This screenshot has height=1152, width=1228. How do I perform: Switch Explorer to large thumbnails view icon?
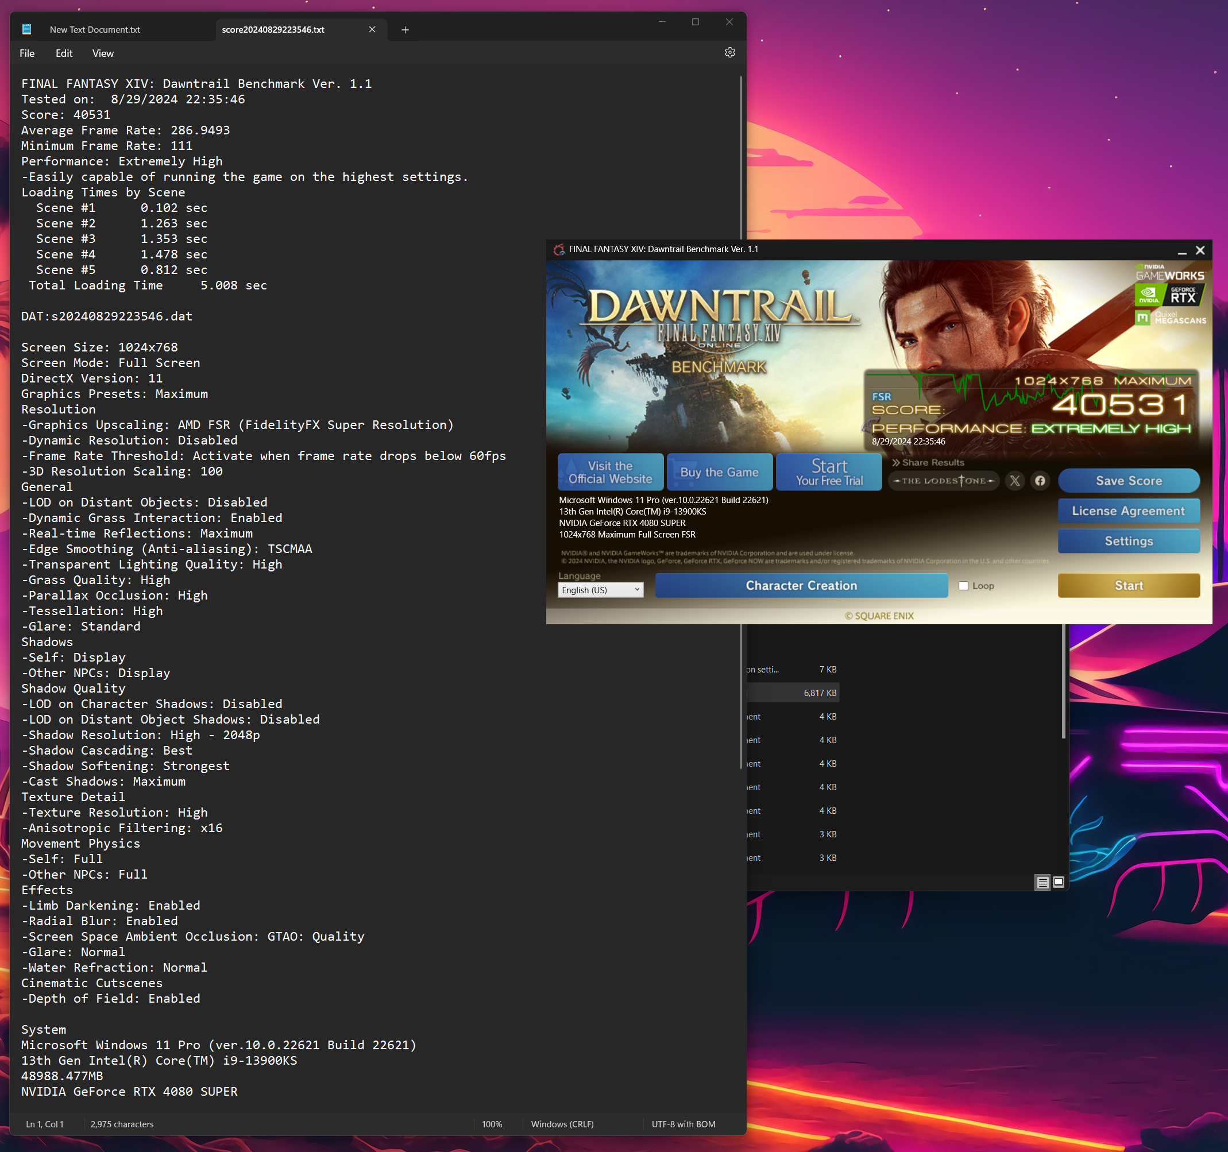[1059, 882]
